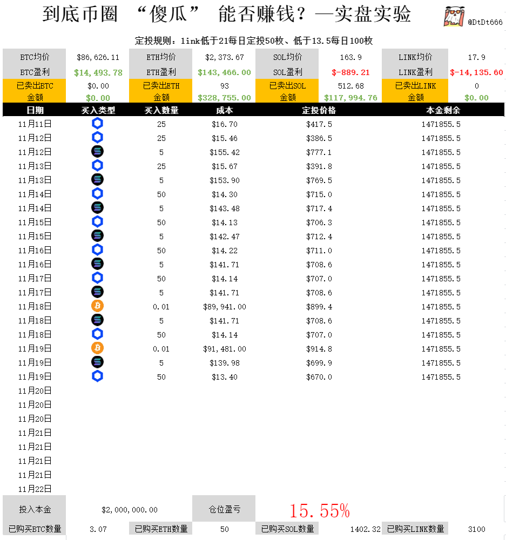This screenshot has width=506, height=540.
Task: Click the SOL icon in the 11月19日 row
Action: 97,362
